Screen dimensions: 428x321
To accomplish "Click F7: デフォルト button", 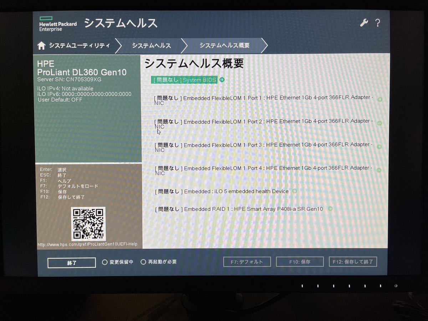I will tap(247, 262).
